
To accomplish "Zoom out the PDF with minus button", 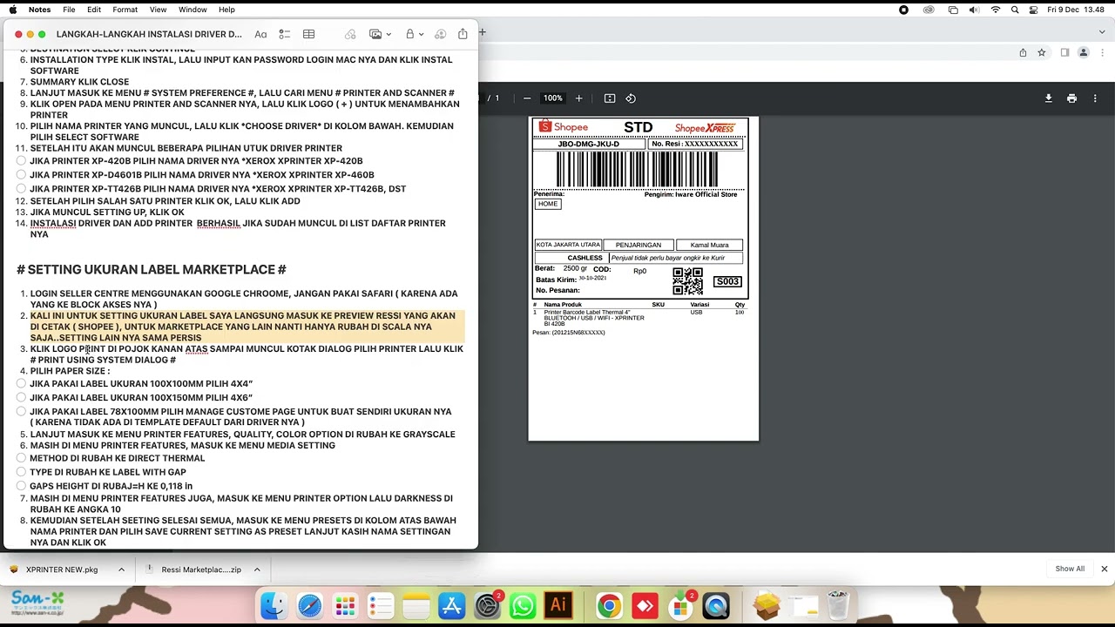I will point(527,98).
